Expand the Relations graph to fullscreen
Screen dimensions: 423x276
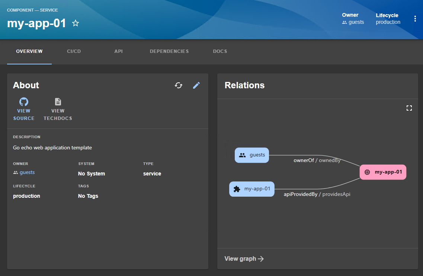[x=409, y=108]
